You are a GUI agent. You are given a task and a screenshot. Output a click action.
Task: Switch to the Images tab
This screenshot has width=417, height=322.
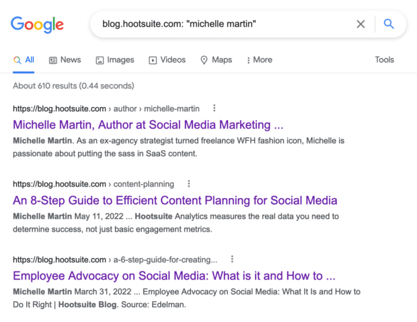pos(115,60)
